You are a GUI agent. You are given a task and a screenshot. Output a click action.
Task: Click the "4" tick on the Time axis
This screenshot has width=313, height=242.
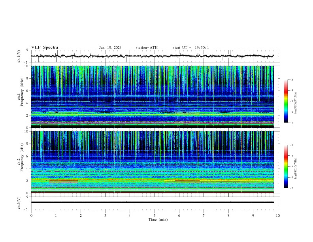[x=130, y=216]
